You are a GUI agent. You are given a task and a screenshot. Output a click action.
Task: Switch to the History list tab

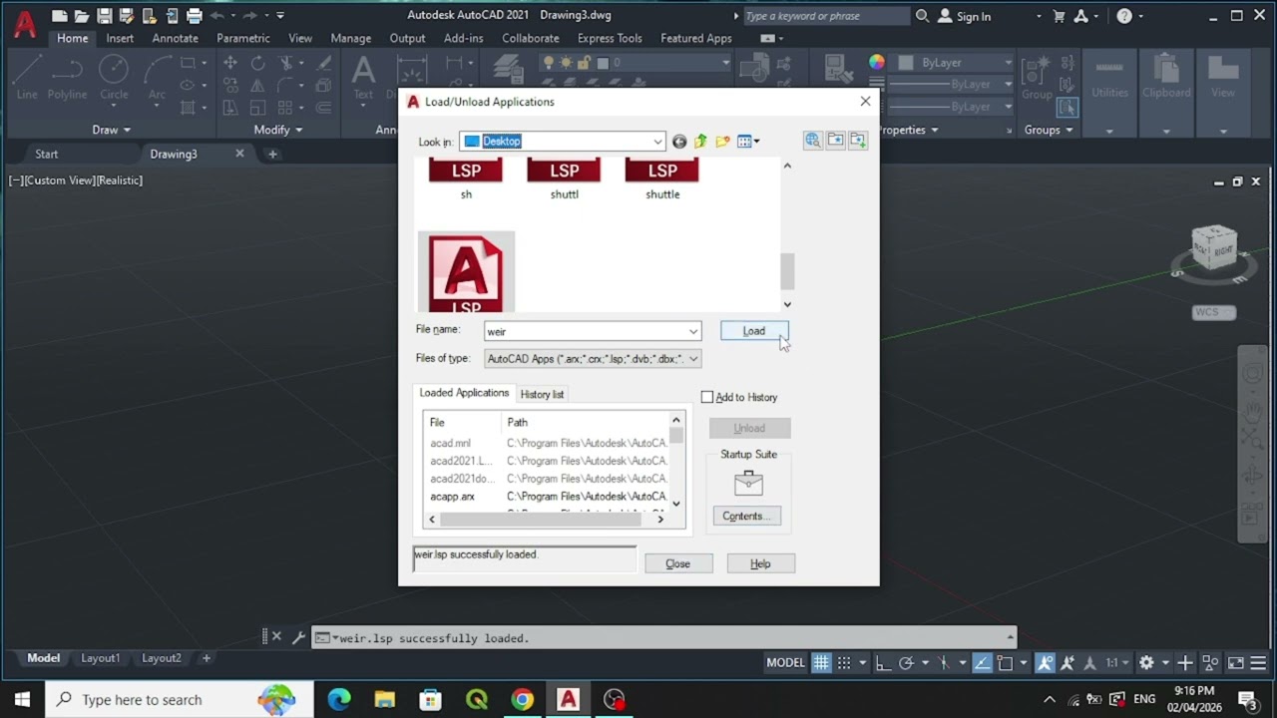pos(542,394)
